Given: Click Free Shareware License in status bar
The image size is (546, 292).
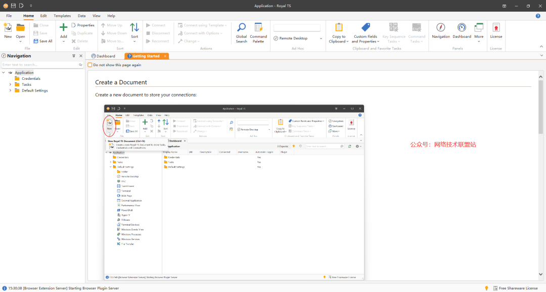Looking at the screenshot, I should tap(515, 288).
